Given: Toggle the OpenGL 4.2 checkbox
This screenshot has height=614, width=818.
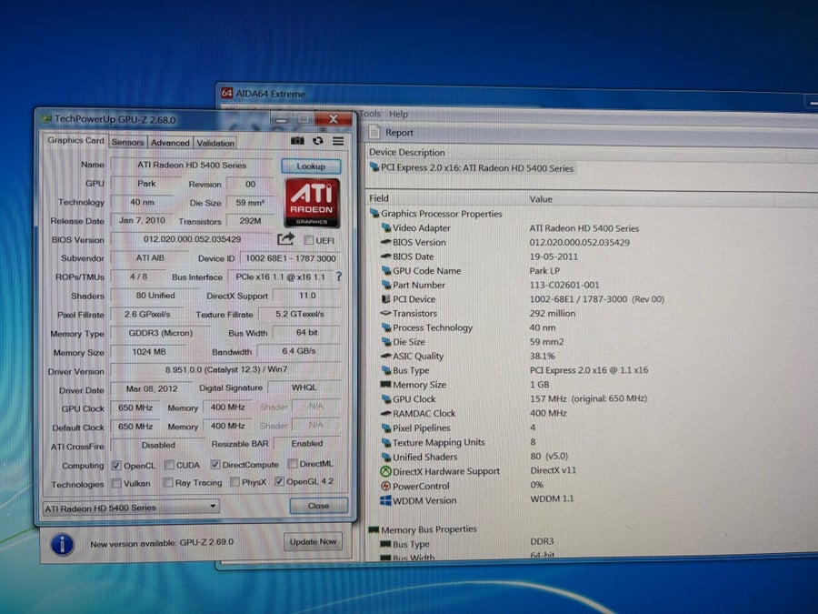Looking at the screenshot, I should coord(280,481).
